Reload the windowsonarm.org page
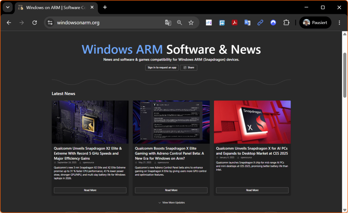This screenshot has height=213, width=348. tap(35, 23)
